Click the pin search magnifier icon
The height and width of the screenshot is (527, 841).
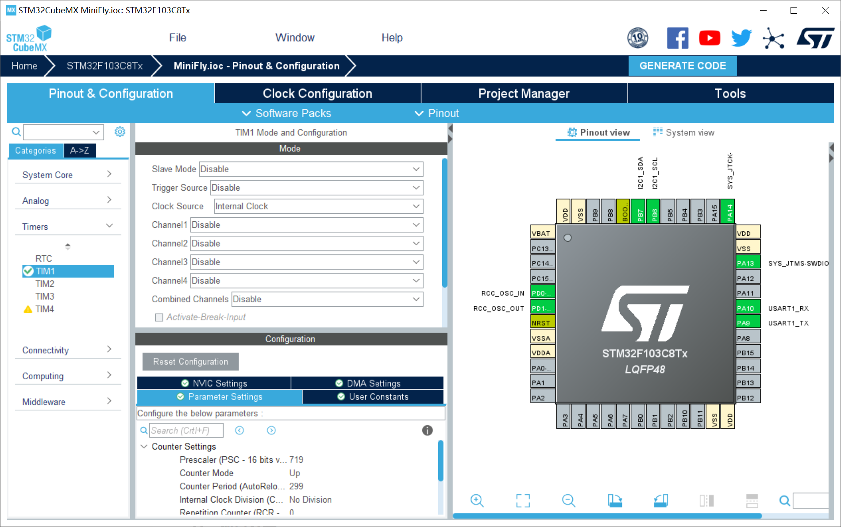coord(784,500)
